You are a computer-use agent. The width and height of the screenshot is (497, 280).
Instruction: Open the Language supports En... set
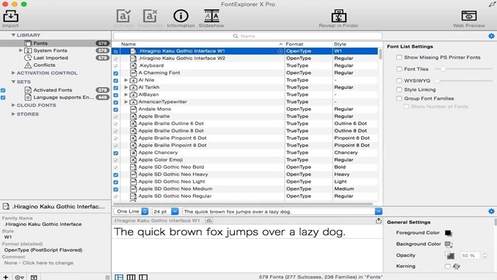pos(64,97)
